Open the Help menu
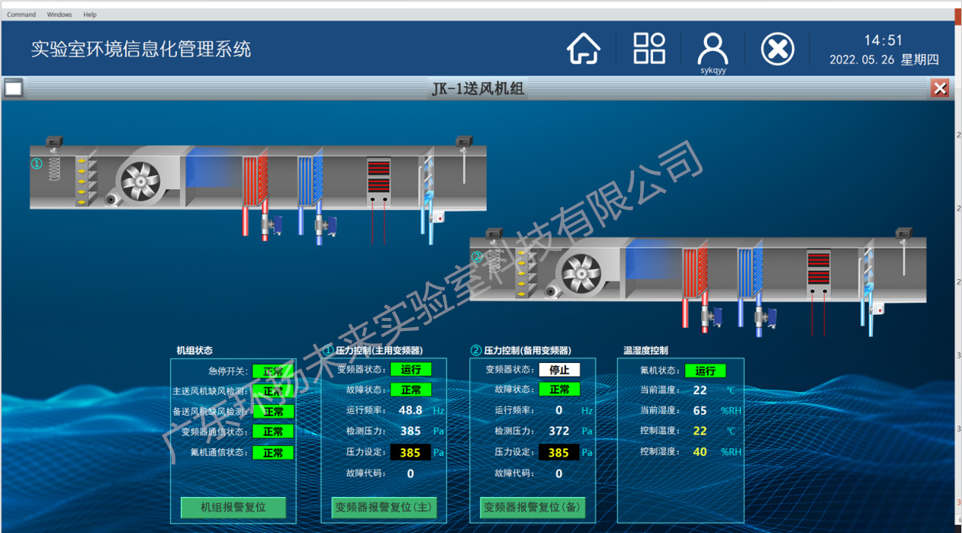 coord(90,14)
